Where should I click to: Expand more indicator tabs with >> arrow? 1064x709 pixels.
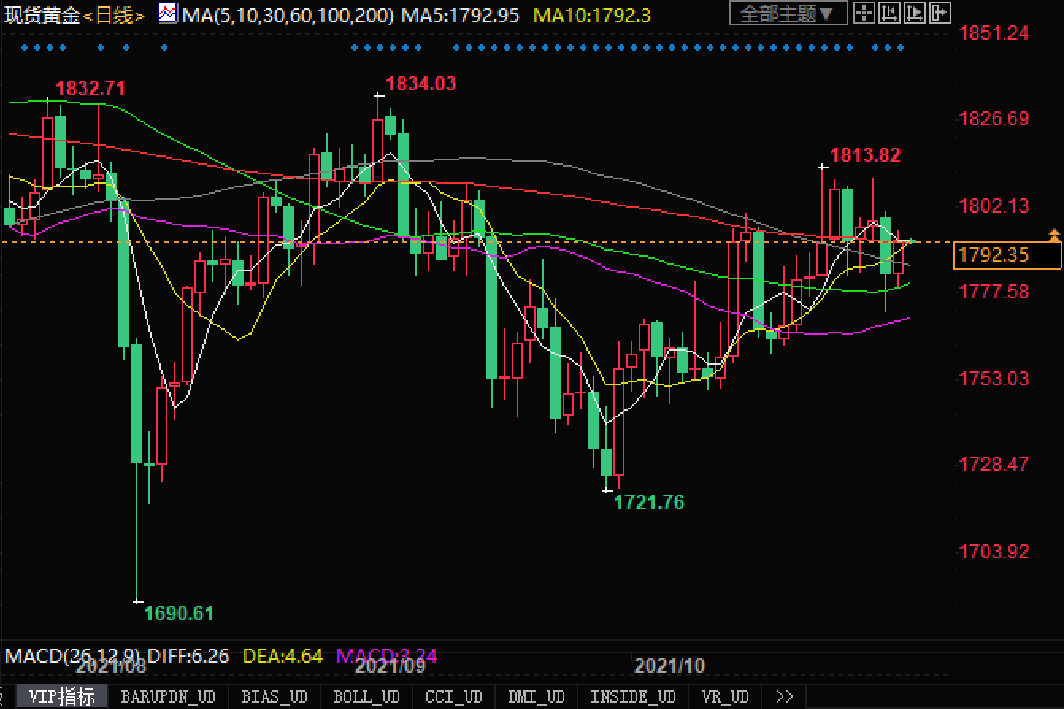(784, 697)
